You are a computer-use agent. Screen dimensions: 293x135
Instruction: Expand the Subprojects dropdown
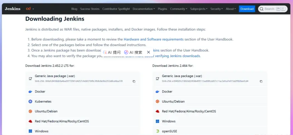(199, 9)
